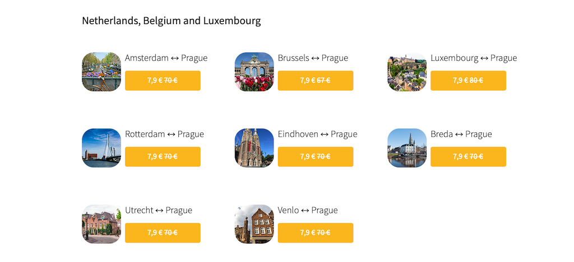Select Luxembourg–Prague 7,9 € price button

click(x=468, y=80)
